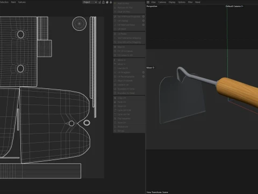Select the circular UV island
The height and width of the screenshot is (194, 258).
coord(80,24)
